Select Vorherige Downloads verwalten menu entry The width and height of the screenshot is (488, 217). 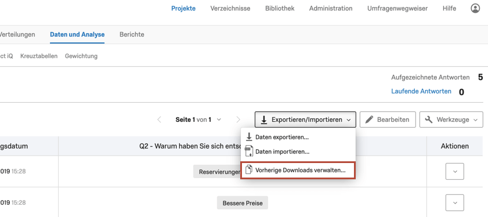click(x=298, y=171)
